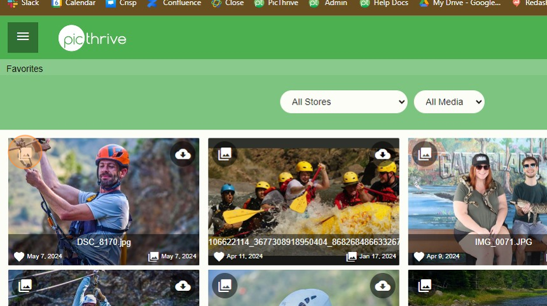Open gallery icon on white helmet photo

pyautogui.click(x=225, y=286)
